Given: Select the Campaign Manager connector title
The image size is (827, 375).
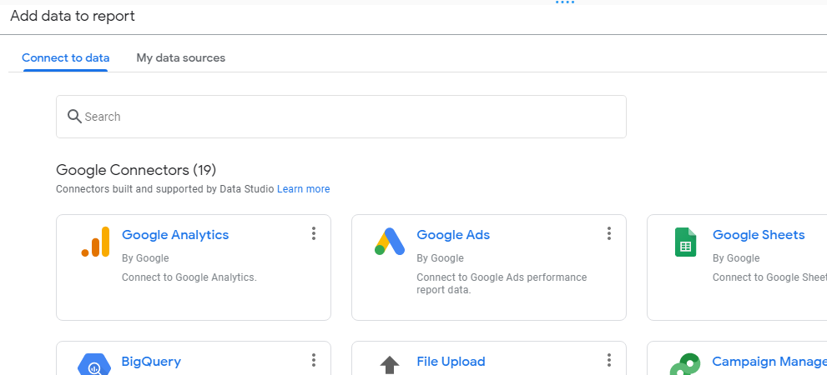Looking at the screenshot, I should [x=769, y=362].
